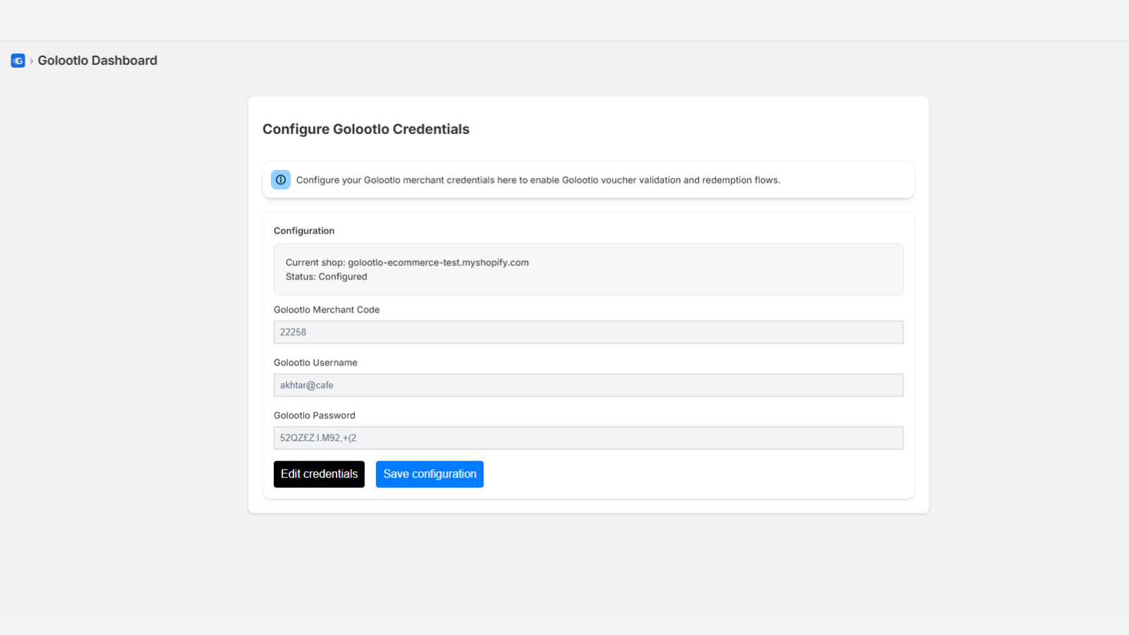Click the breadcrumb chevron separator
This screenshot has height=635, width=1129.
click(x=32, y=61)
